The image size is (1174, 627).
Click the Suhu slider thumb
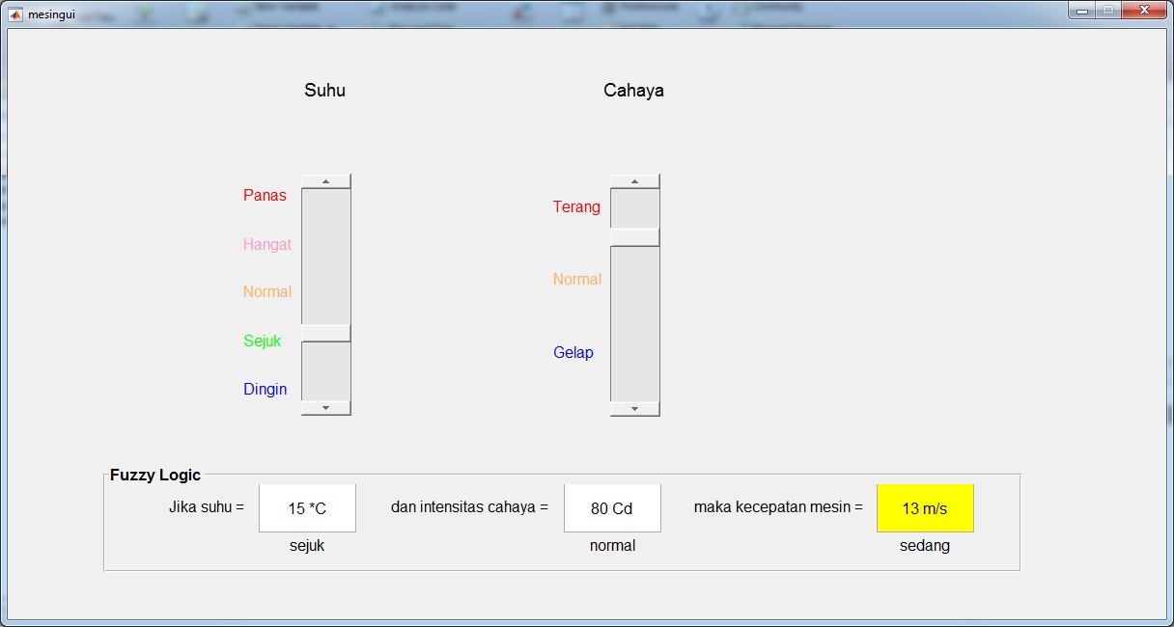click(325, 334)
